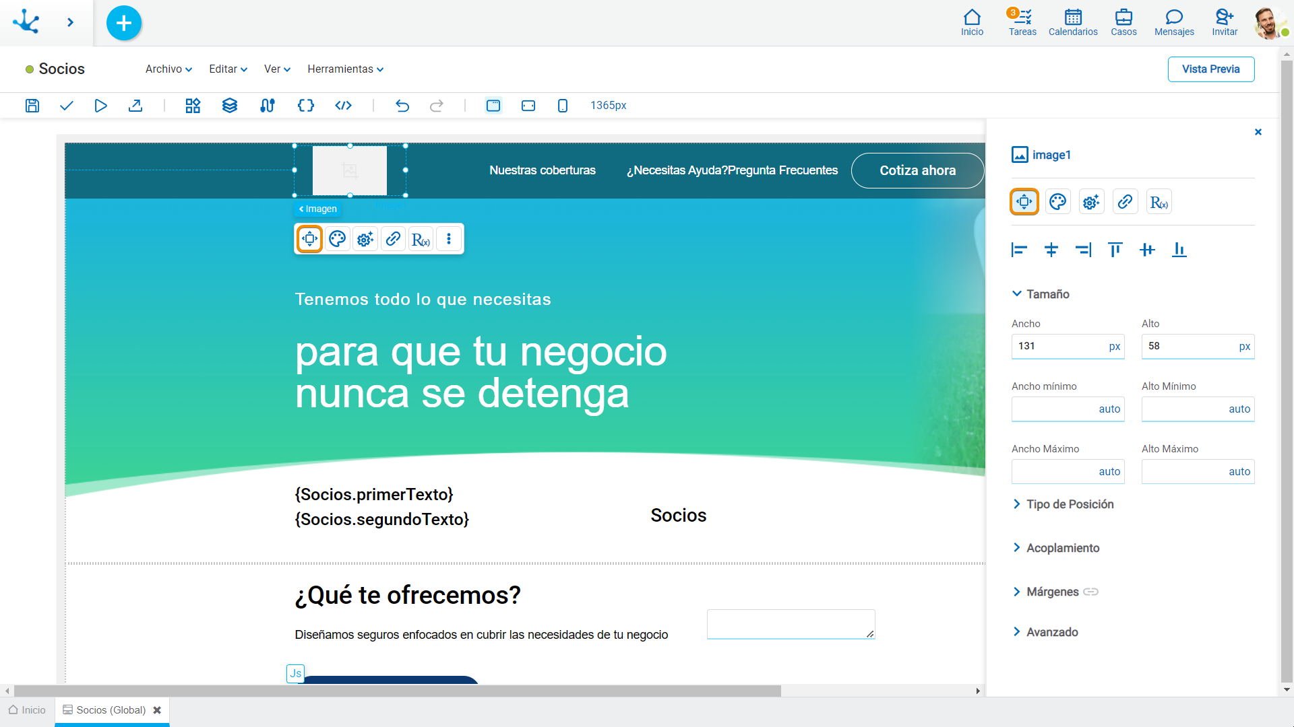Image resolution: width=1294 pixels, height=727 pixels.
Task: Open the Editar menu
Action: click(228, 69)
